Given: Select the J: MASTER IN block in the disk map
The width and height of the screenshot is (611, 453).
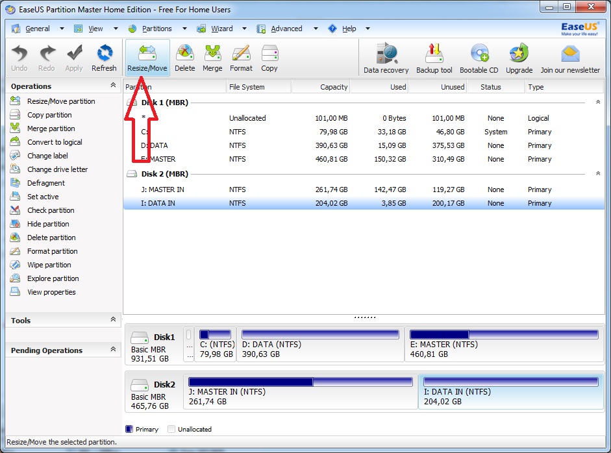Looking at the screenshot, I should point(301,392).
